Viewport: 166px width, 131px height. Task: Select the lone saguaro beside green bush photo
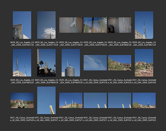pos(144,100)
